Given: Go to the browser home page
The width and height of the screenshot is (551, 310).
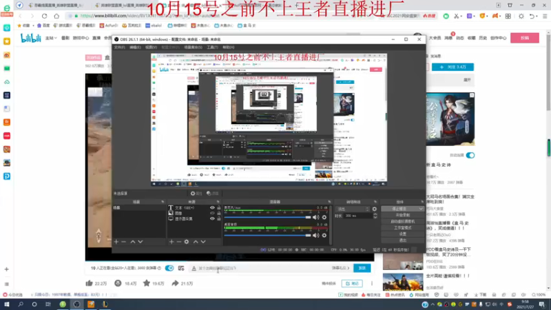Looking at the screenshot, I should click(x=56, y=16).
